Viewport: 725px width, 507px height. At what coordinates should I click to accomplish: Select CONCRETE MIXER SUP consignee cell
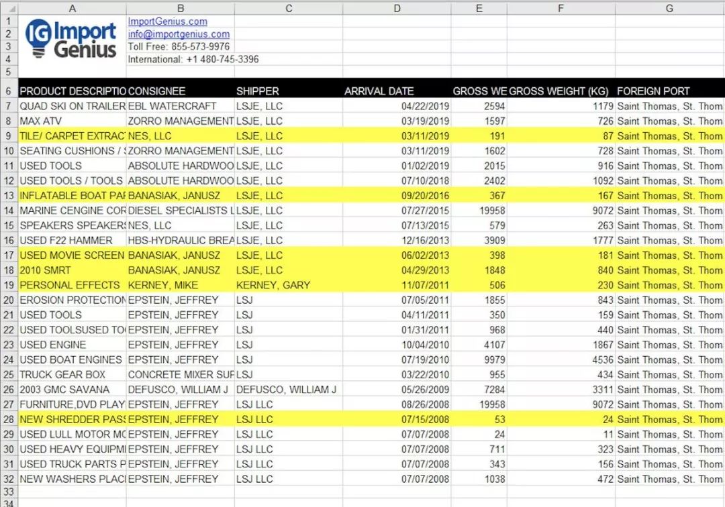pos(181,374)
